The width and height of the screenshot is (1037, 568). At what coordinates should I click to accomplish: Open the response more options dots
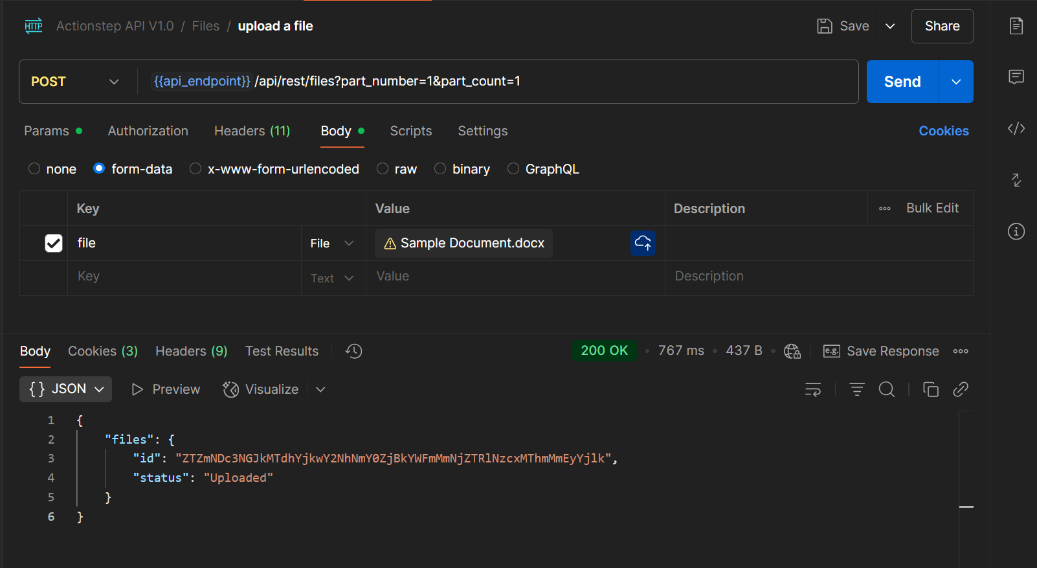[x=961, y=351]
